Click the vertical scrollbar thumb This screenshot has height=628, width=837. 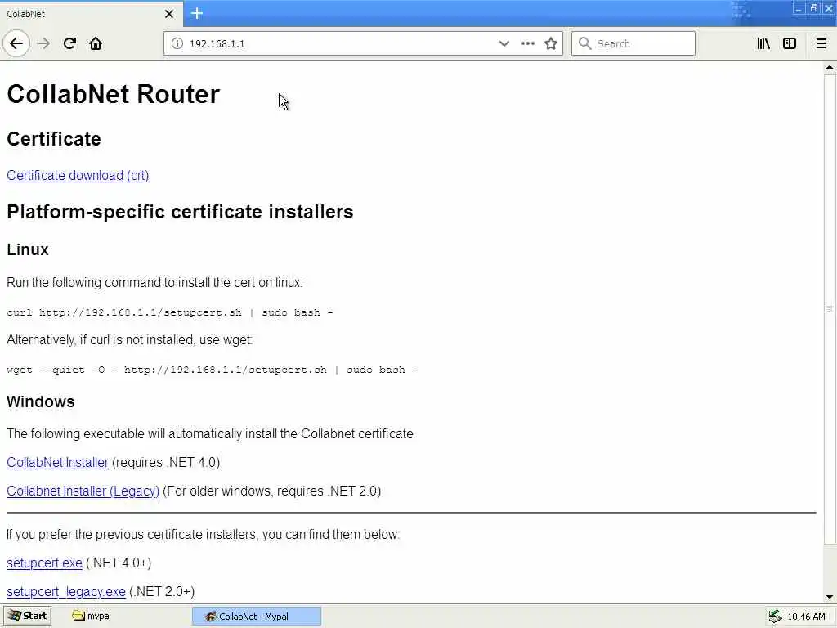click(x=830, y=308)
